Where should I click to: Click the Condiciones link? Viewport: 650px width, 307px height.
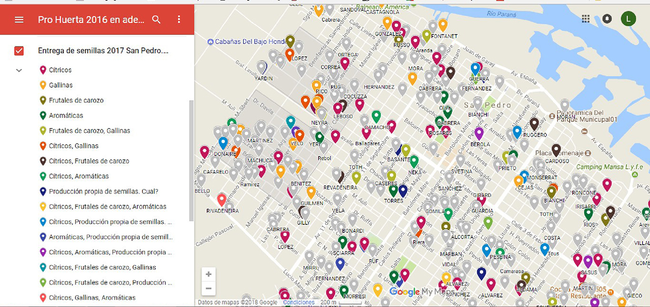[299, 302]
